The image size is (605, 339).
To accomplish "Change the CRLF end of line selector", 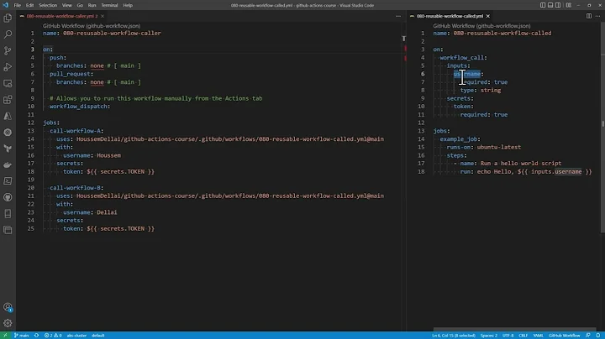I will pos(523,336).
